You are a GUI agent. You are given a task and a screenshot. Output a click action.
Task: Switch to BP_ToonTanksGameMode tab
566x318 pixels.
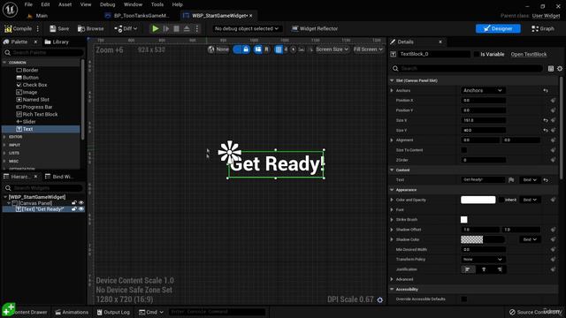[137, 16]
